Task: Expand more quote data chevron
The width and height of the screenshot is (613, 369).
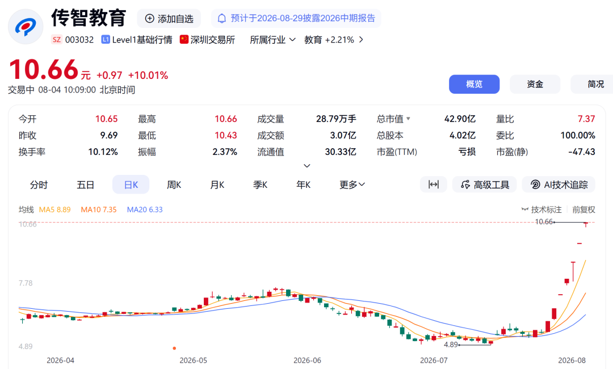Action: point(307,166)
